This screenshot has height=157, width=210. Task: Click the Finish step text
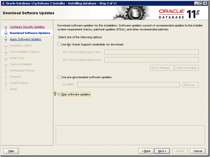[13, 89]
